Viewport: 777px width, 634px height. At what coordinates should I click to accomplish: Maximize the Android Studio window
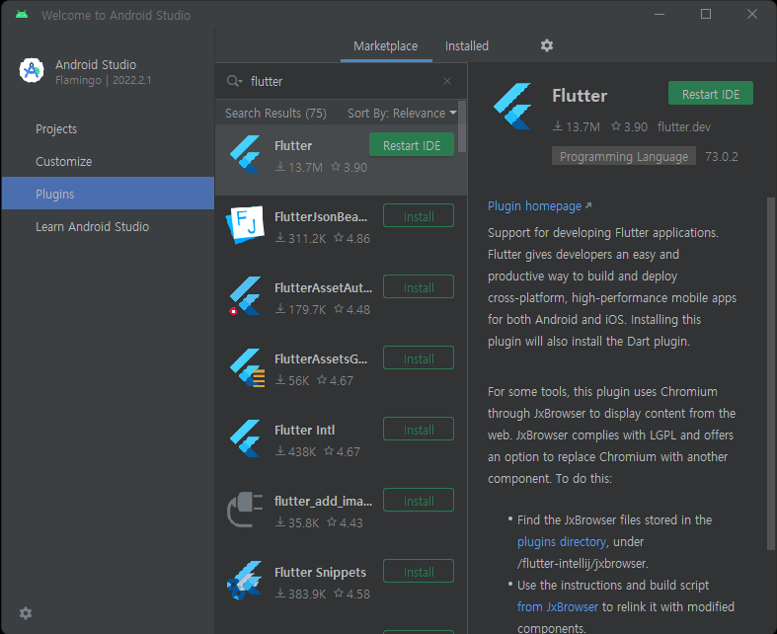coord(706,14)
